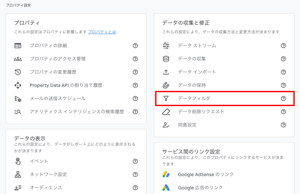Open Property Data API の割り当て履歴
The image size is (300, 194).
tap(66, 85)
